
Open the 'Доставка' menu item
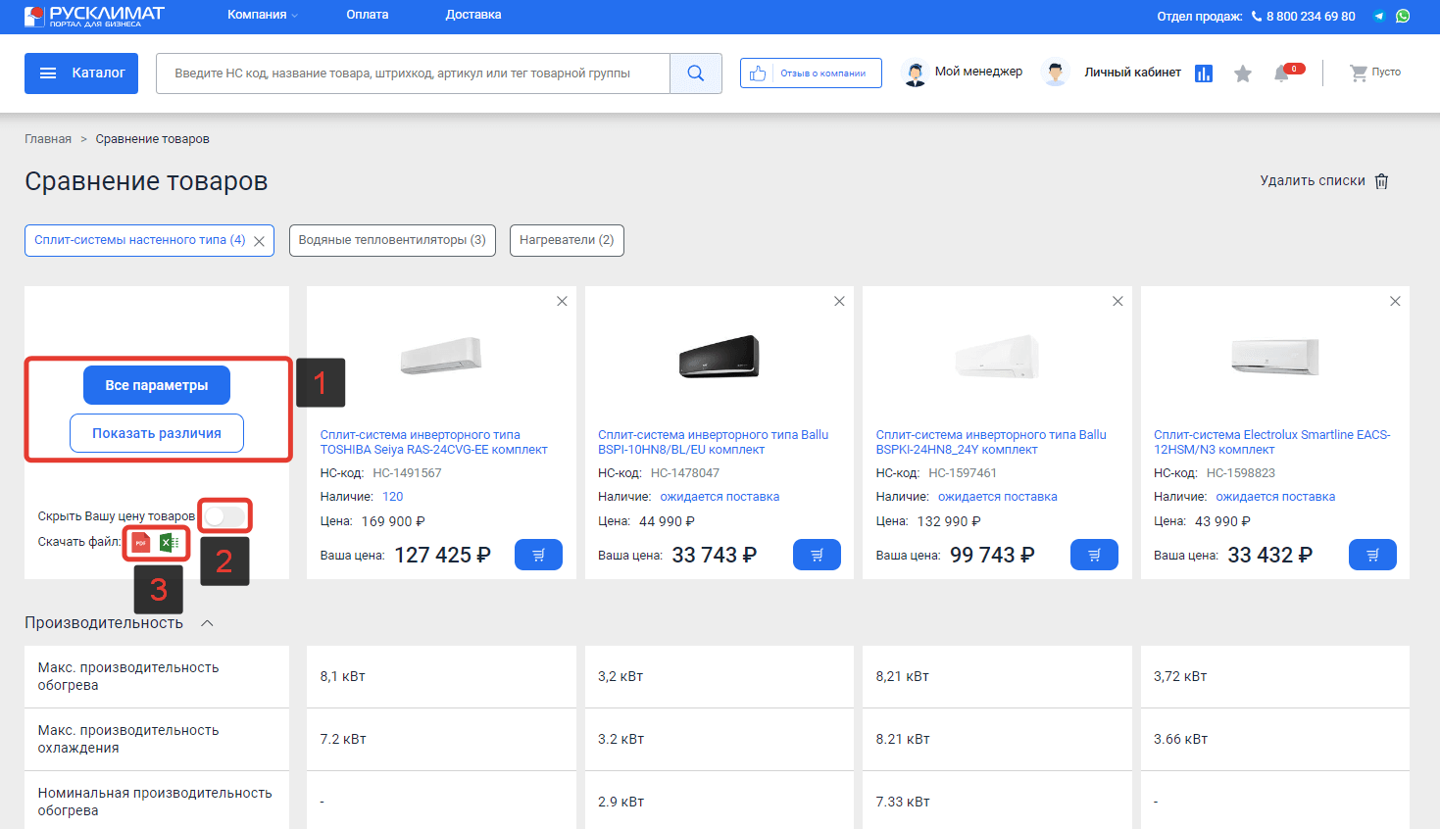click(x=473, y=15)
